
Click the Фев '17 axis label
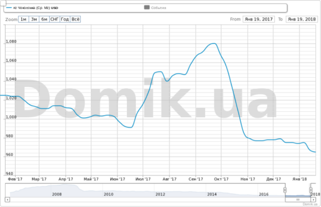[x=15, y=179]
